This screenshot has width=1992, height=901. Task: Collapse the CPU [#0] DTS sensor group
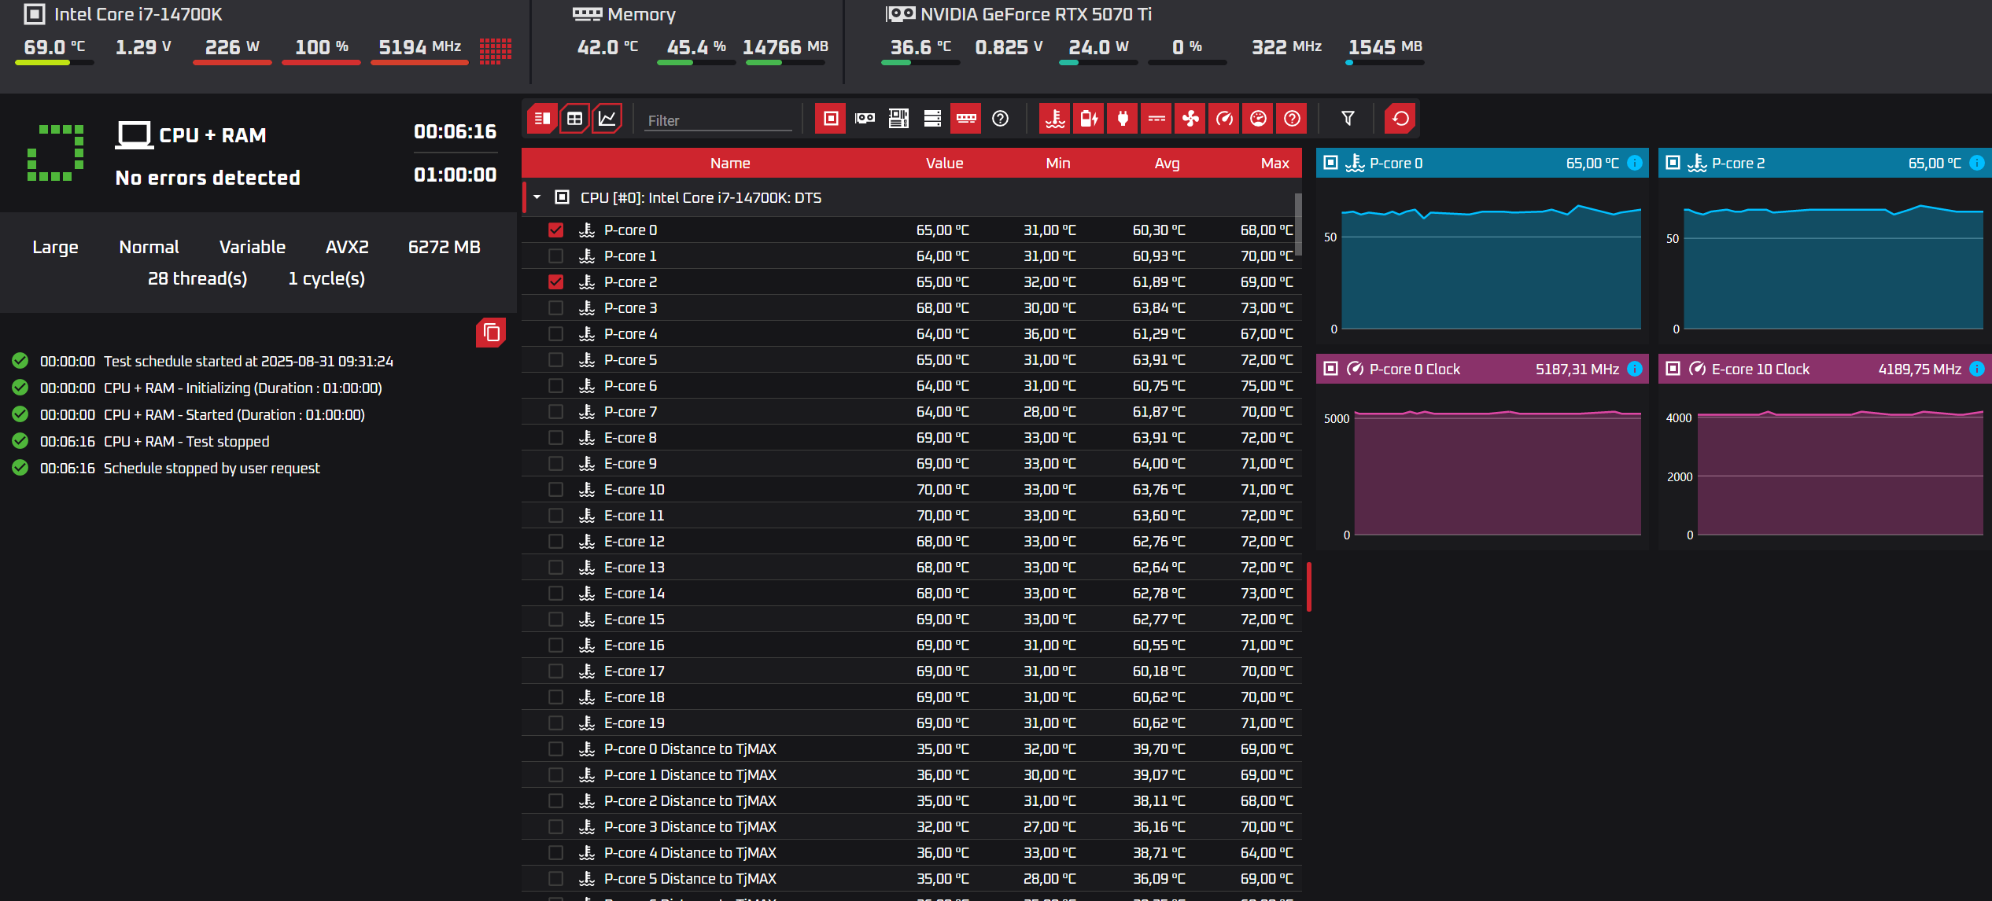point(537,197)
